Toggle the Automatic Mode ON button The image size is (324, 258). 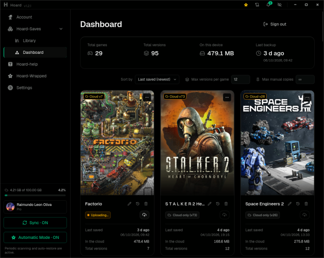(35, 238)
